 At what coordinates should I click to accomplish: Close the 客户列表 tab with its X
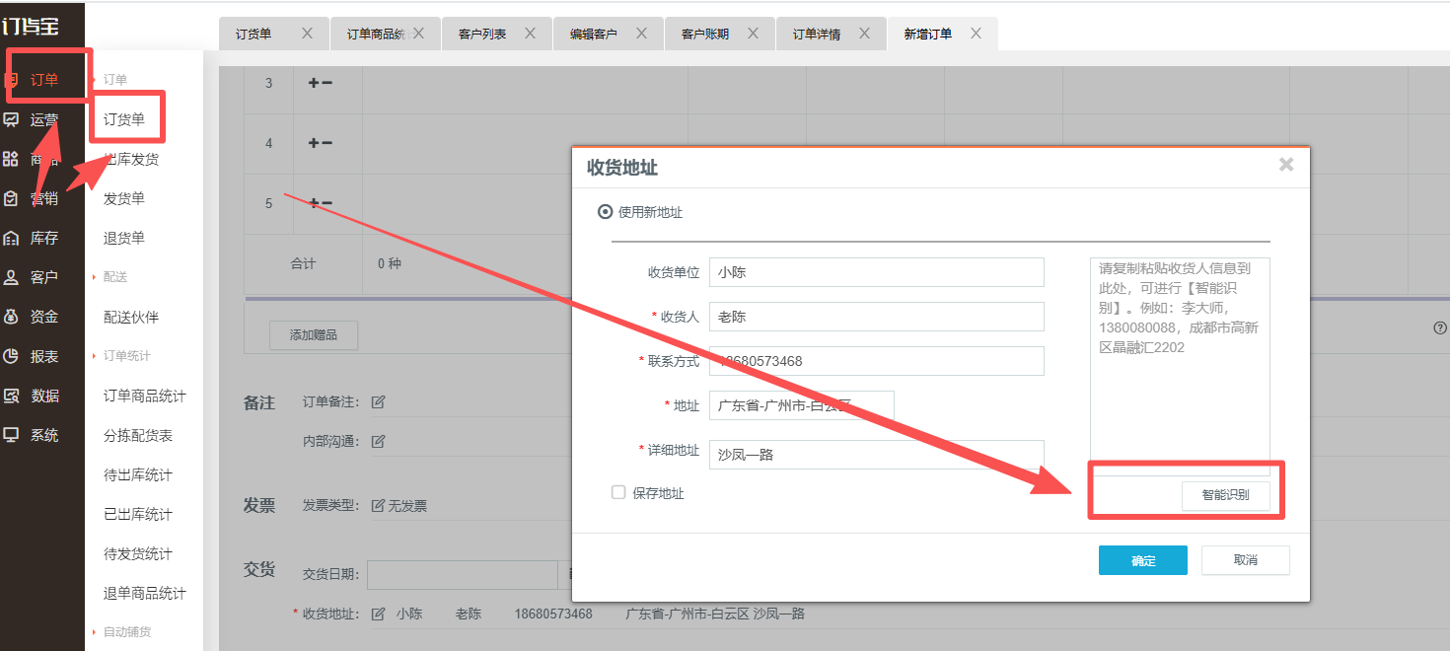[x=530, y=33]
